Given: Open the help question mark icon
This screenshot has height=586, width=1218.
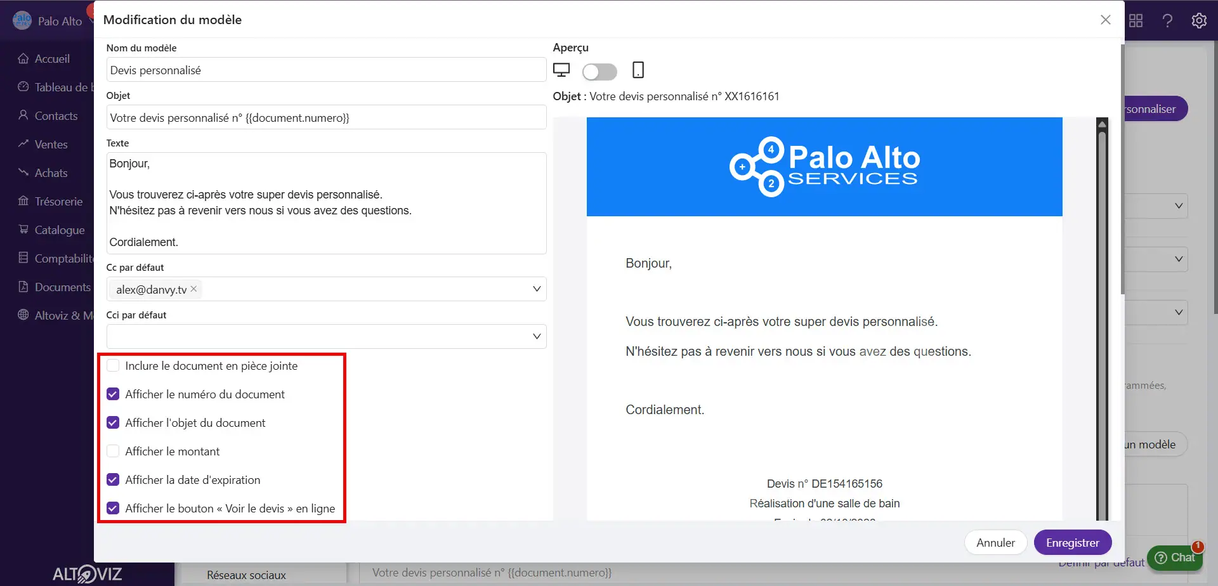Looking at the screenshot, I should [x=1167, y=21].
